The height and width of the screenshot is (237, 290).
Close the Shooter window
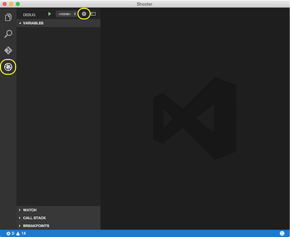(x=5, y=4)
